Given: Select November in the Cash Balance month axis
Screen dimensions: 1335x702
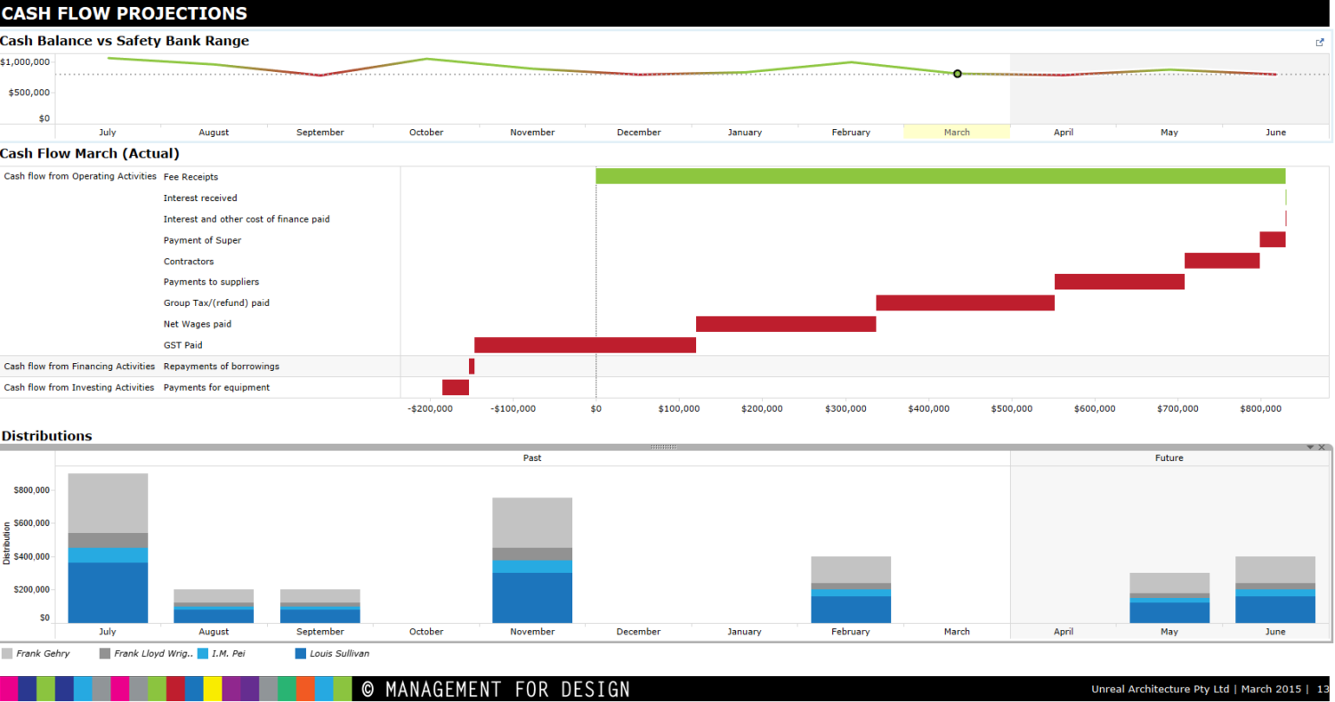Looking at the screenshot, I should point(532,132).
